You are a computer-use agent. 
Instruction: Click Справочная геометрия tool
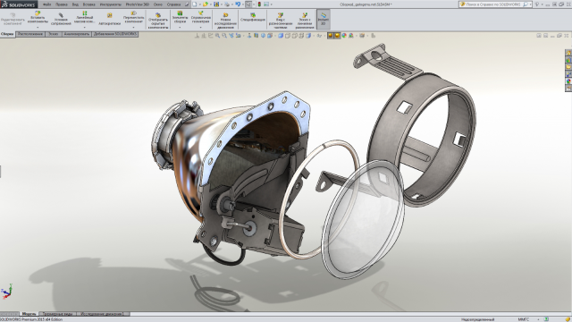click(x=200, y=18)
